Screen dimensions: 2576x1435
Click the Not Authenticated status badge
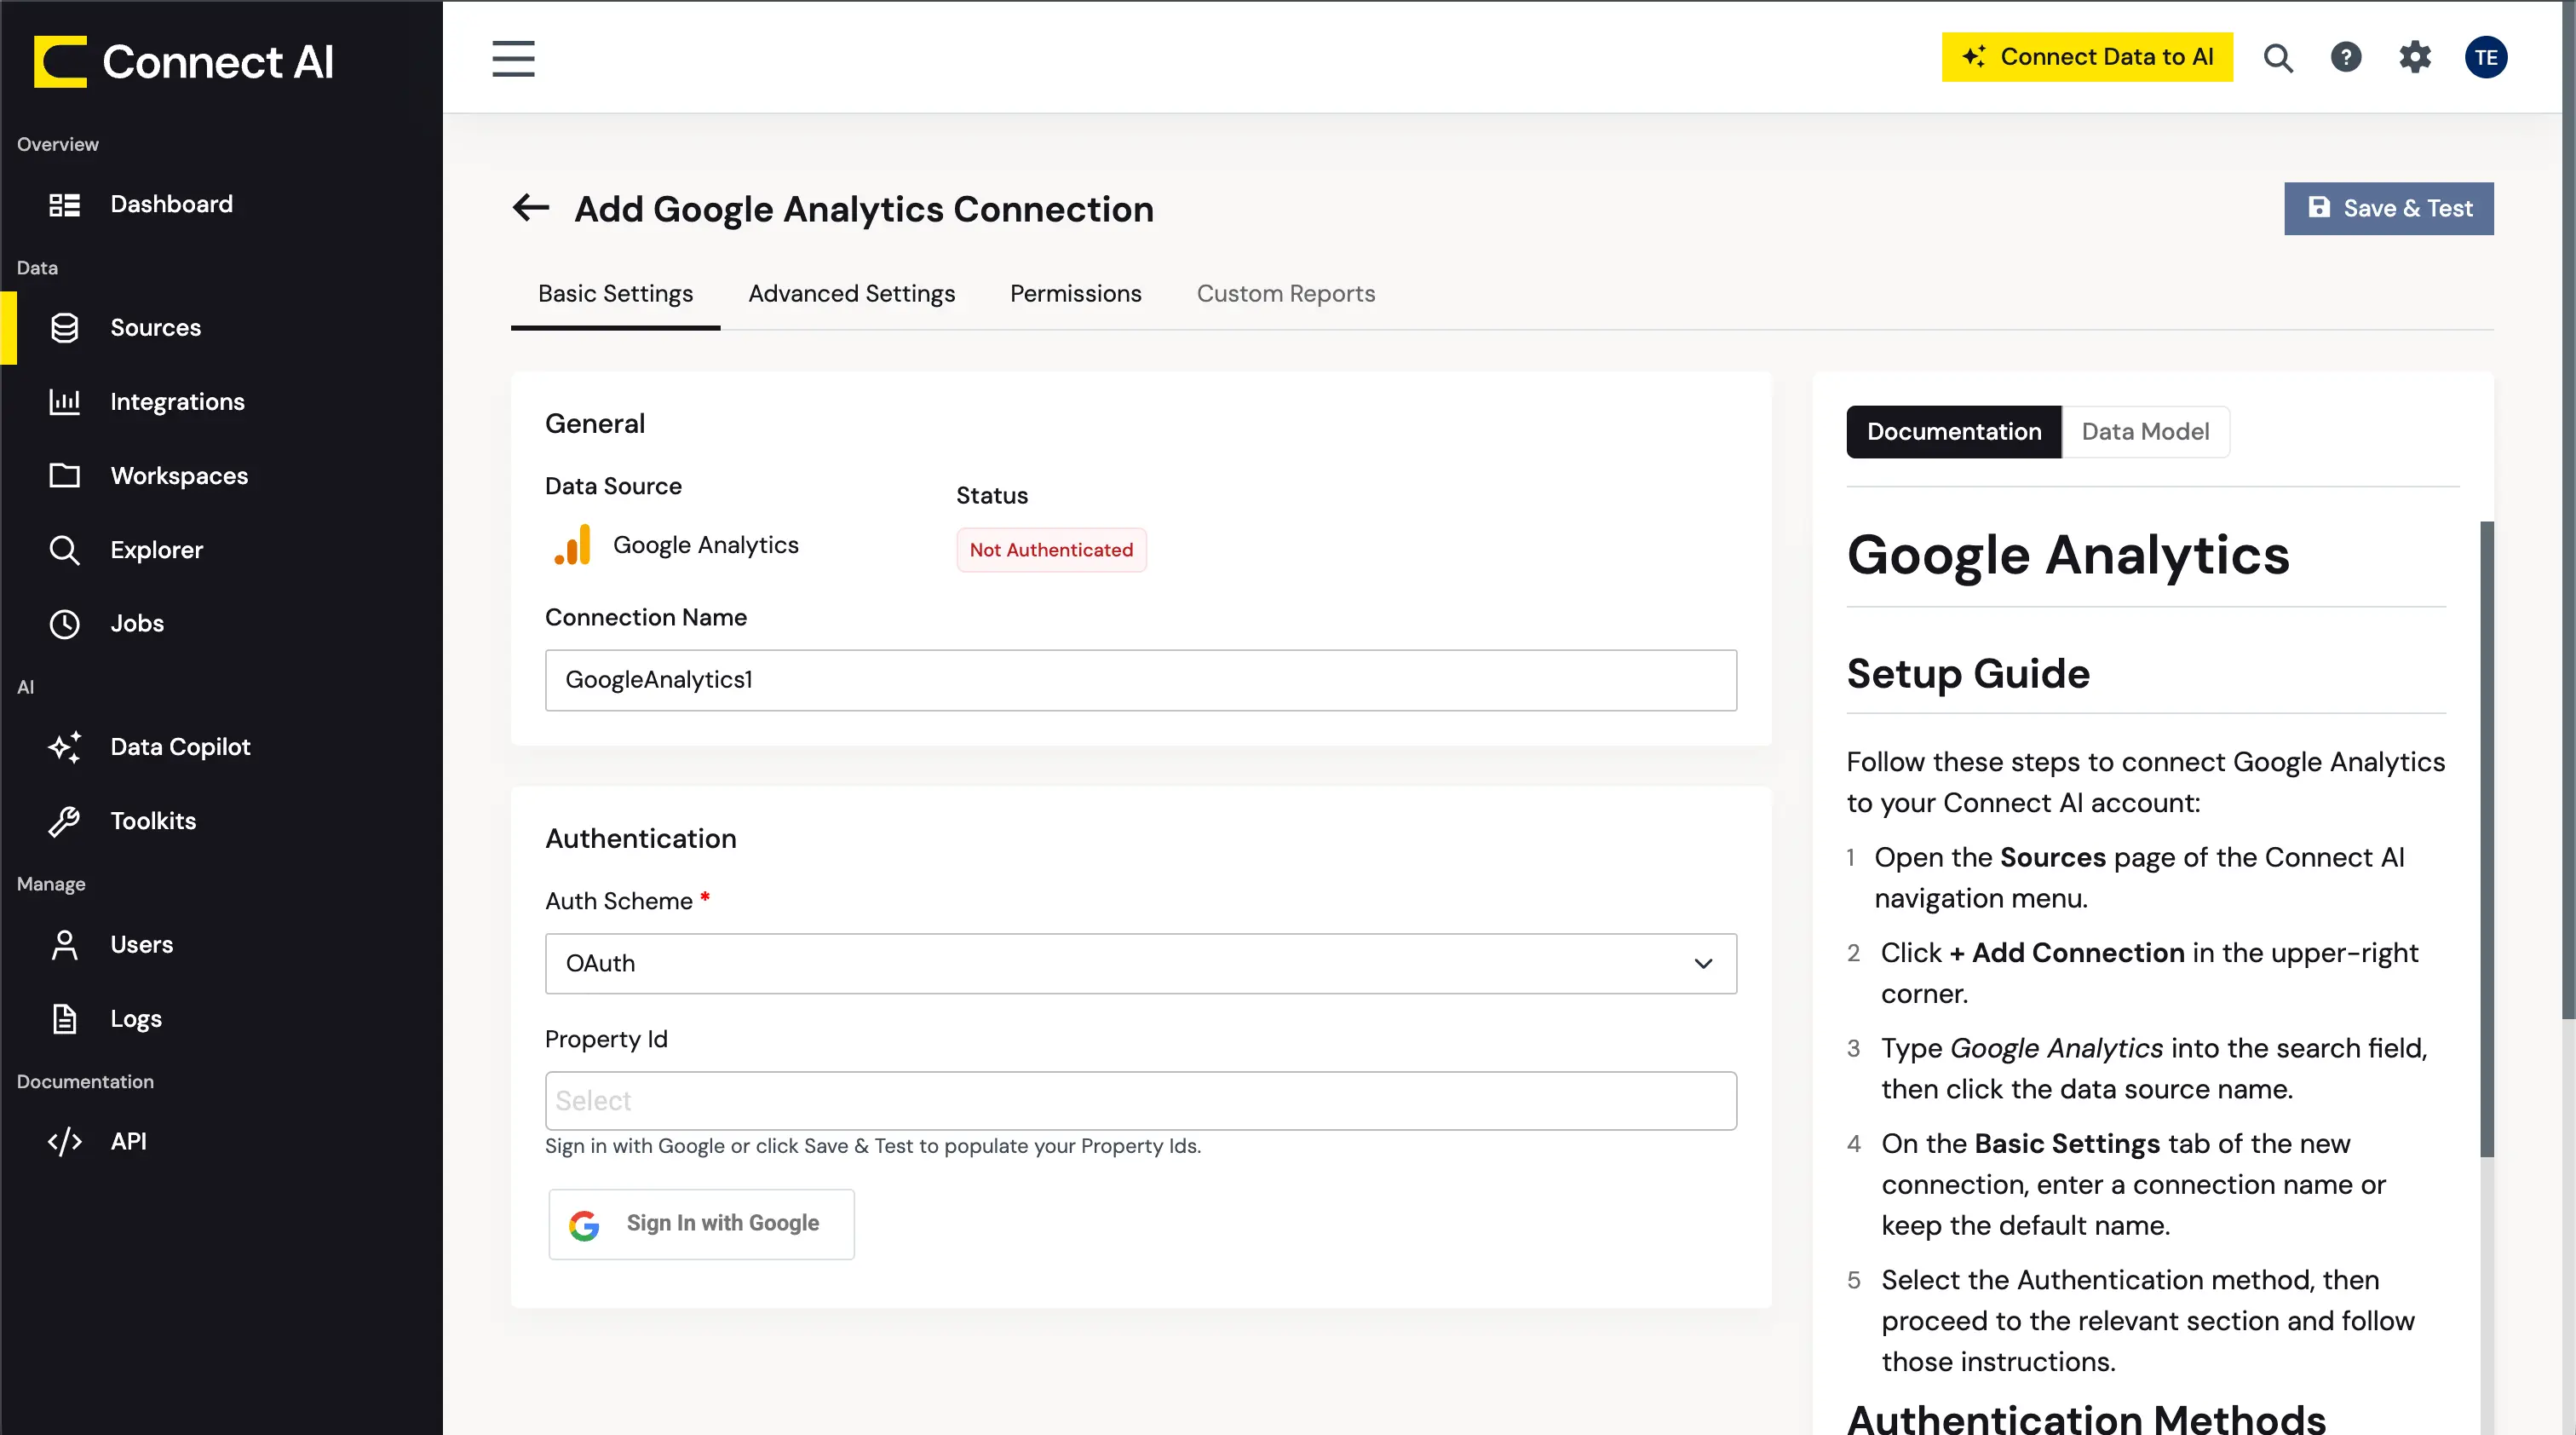point(1051,550)
